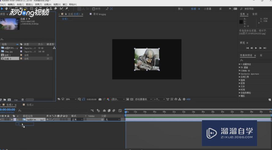Open the 合成(C) menu

click(x=20, y=4)
